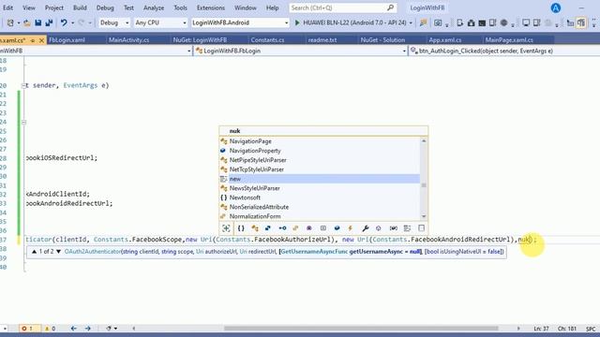Open the account profile avatar icon

(556, 7)
